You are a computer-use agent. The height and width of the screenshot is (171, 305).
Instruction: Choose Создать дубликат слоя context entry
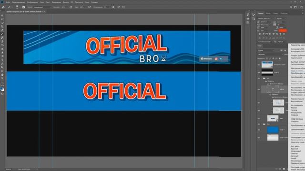[298, 56]
